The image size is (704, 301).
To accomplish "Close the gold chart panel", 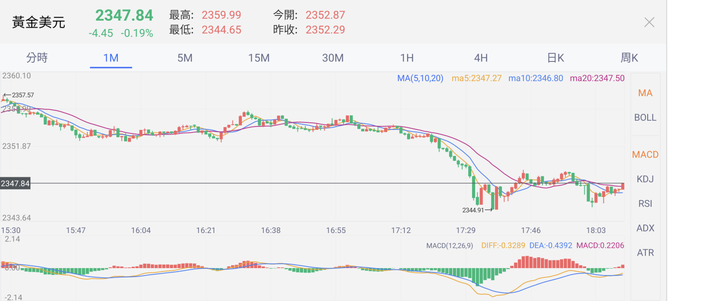I will (649, 22).
